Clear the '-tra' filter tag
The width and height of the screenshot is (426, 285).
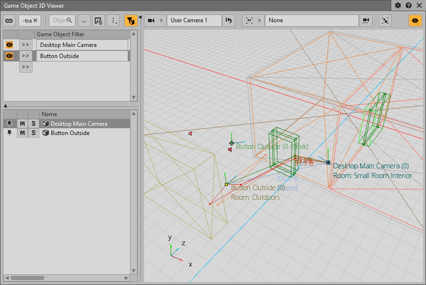(35, 20)
